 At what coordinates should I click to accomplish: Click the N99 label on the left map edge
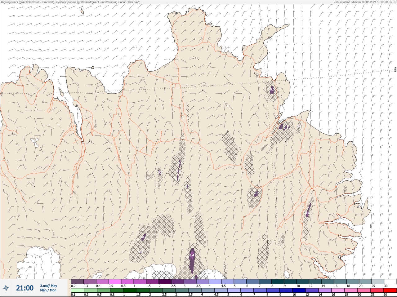(2, 93)
